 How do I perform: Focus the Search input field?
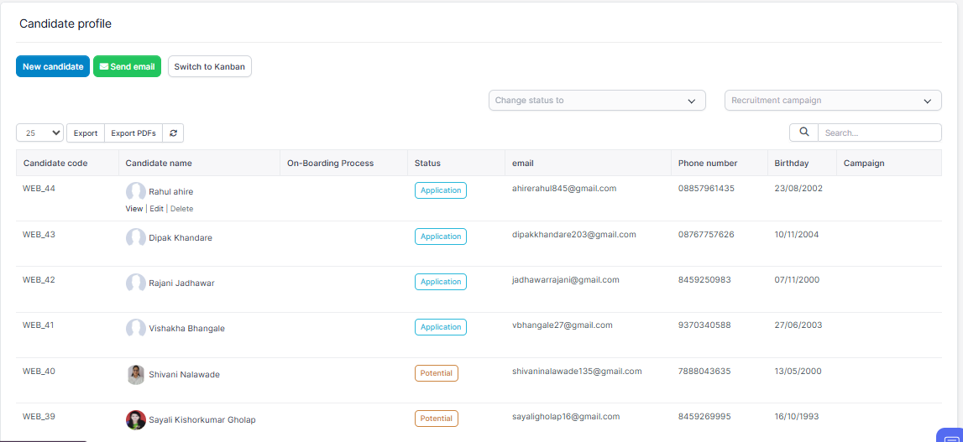pos(879,133)
